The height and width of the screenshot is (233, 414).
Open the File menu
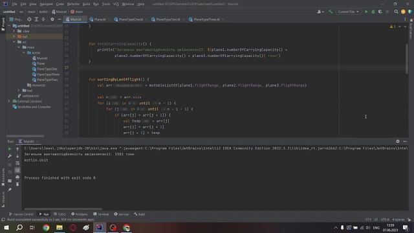pos(14,4)
